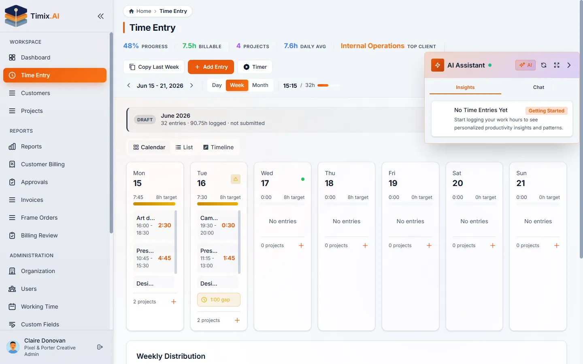Open Approvals in sidebar
The width and height of the screenshot is (583, 364).
(55, 182)
